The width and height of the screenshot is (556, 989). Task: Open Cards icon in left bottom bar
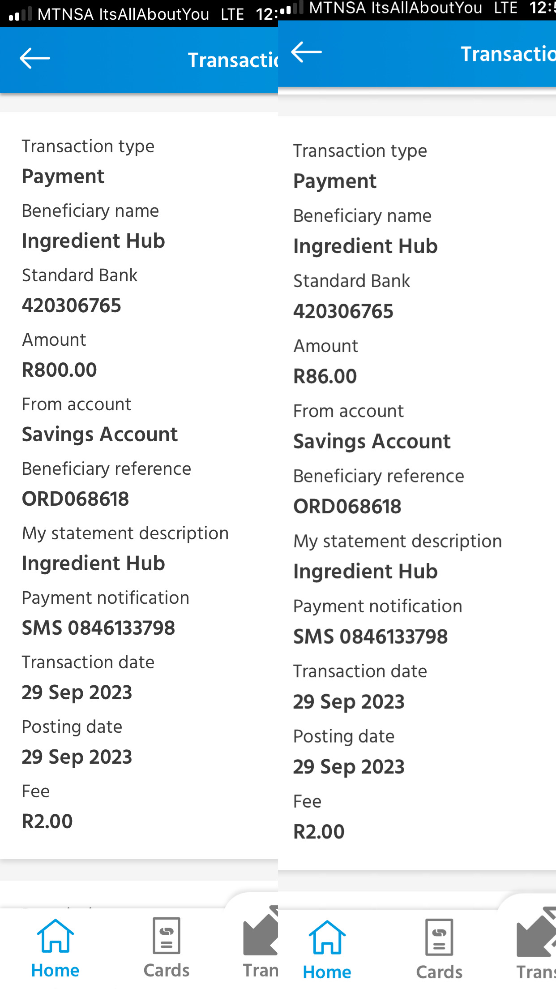pyautogui.click(x=167, y=936)
